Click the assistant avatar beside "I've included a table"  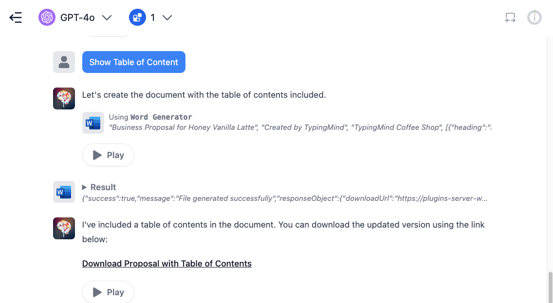click(64, 228)
